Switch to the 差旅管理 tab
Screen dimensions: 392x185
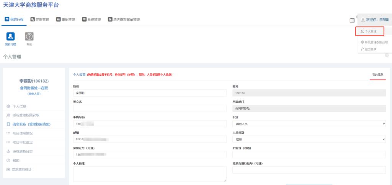click(x=40, y=19)
